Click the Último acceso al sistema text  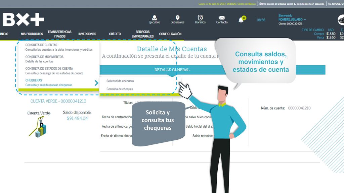pos(292,4)
